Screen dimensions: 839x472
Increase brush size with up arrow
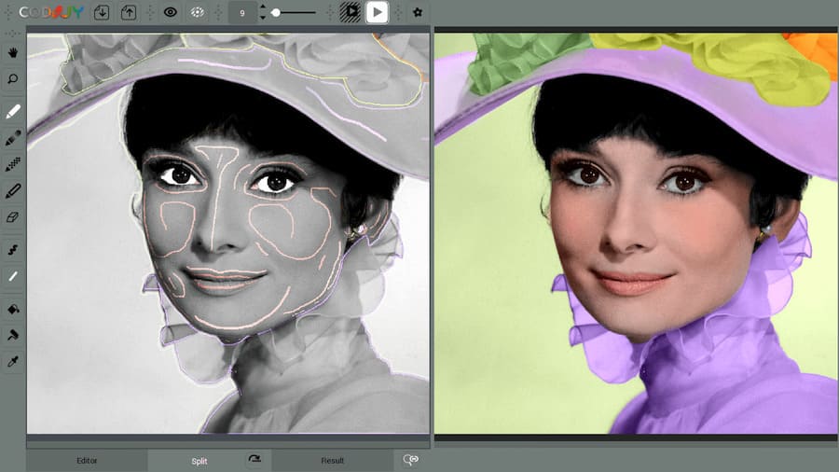tap(262, 7)
